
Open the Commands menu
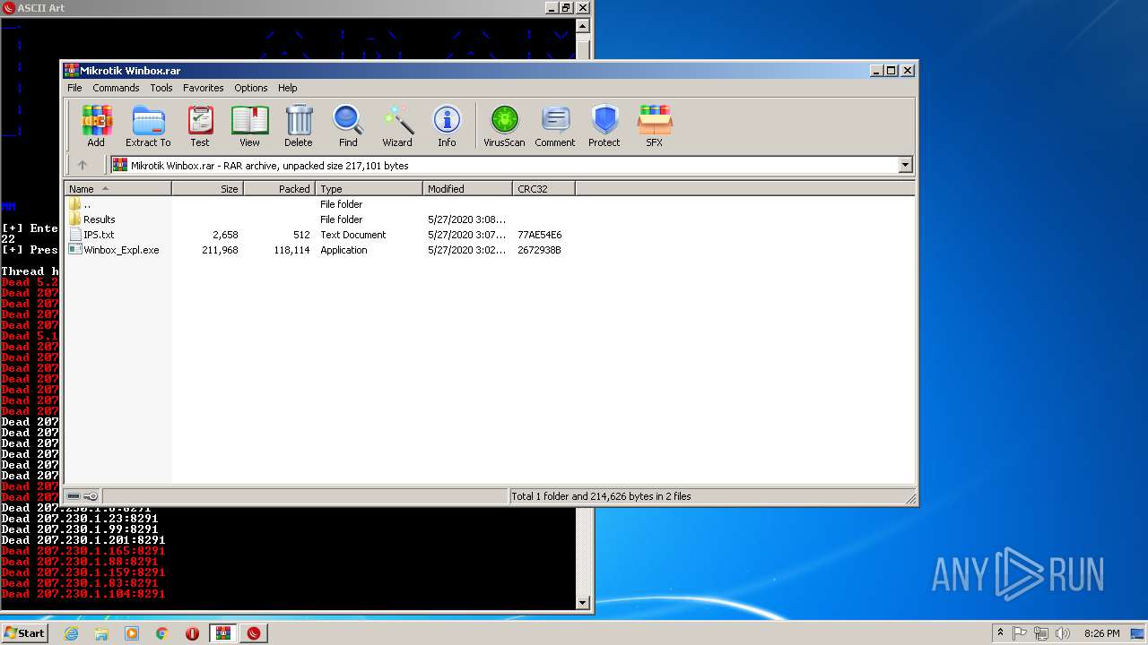pyautogui.click(x=116, y=88)
